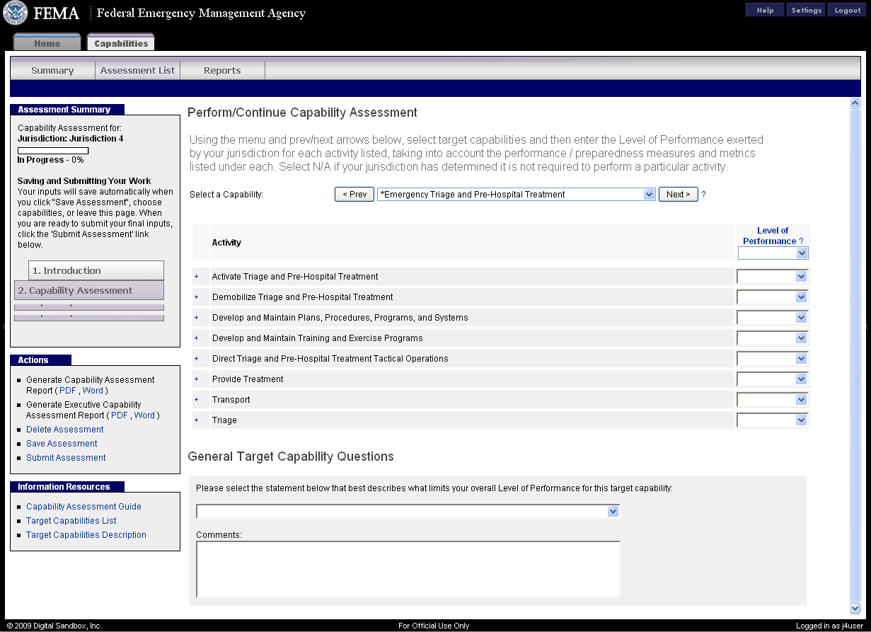Viewport: 871px width, 632px height.
Task: Expand the Triage activity row
Action: (196, 420)
